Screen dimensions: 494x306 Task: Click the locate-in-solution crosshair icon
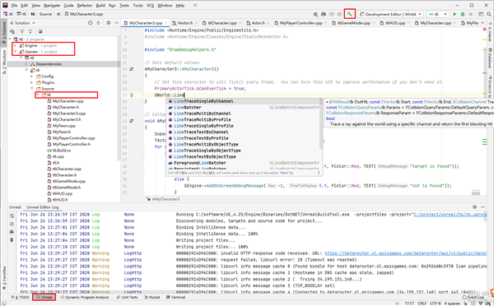pos(90,23)
